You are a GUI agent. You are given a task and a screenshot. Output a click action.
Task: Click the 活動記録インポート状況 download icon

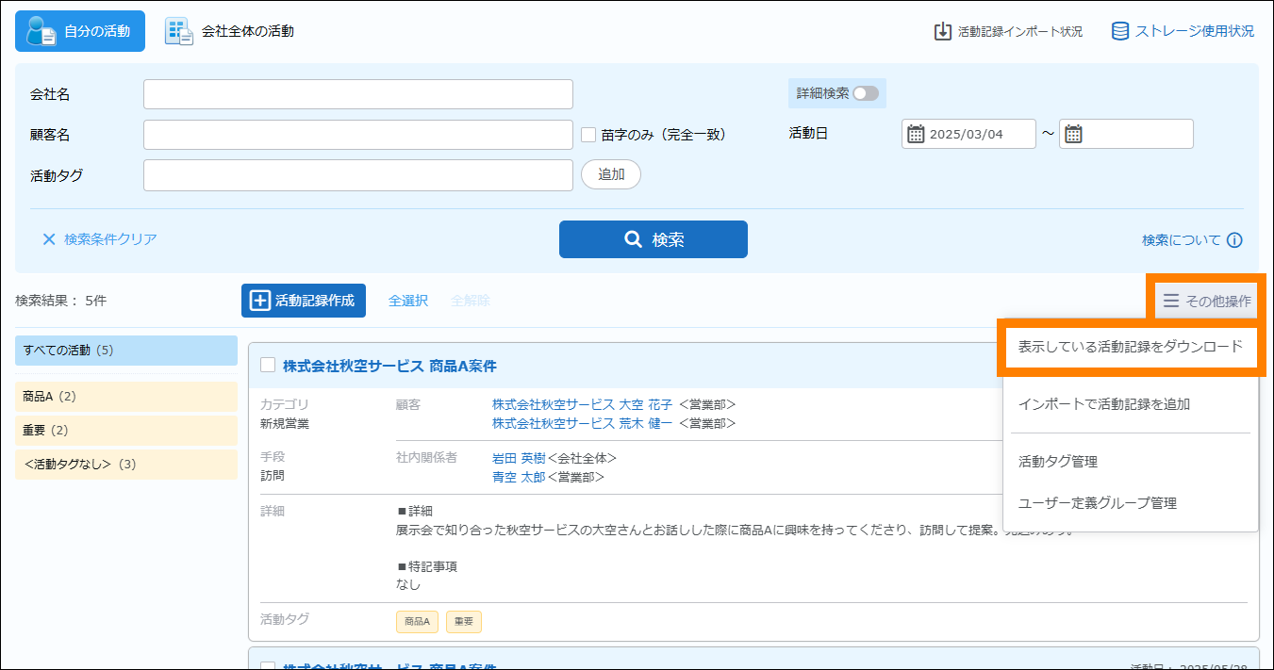[942, 31]
